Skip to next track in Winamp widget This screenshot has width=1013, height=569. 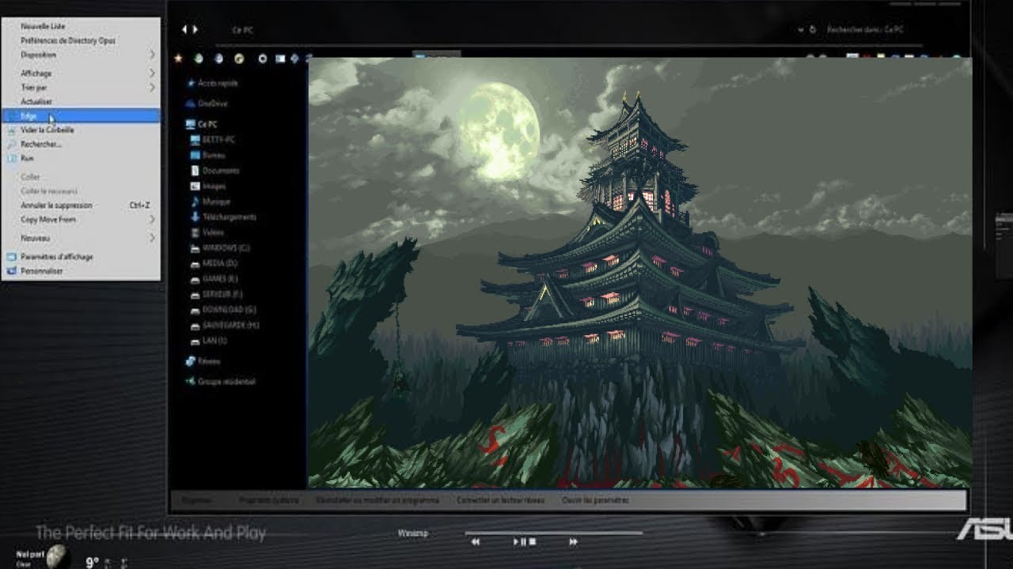(573, 542)
